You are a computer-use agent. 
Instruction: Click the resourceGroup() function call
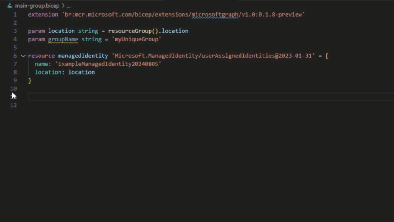point(132,31)
